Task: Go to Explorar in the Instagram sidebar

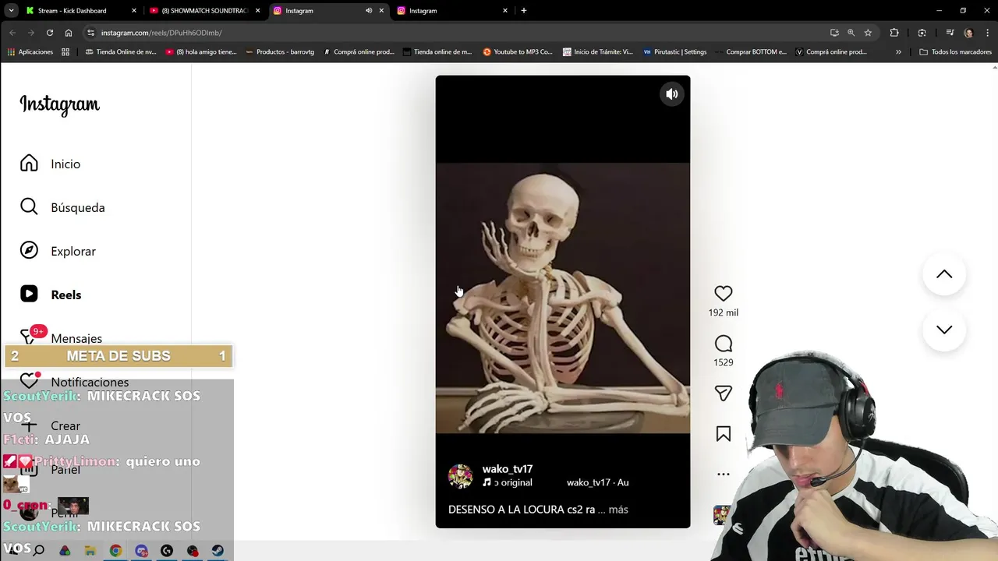Action: tap(58, 251)
